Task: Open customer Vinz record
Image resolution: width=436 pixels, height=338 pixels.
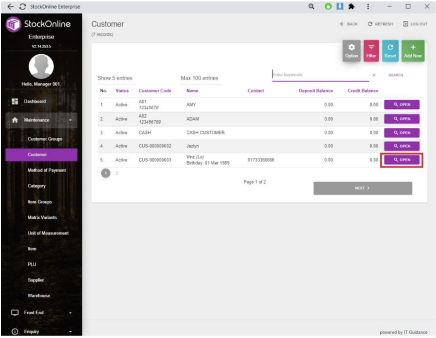Action: 402,160
